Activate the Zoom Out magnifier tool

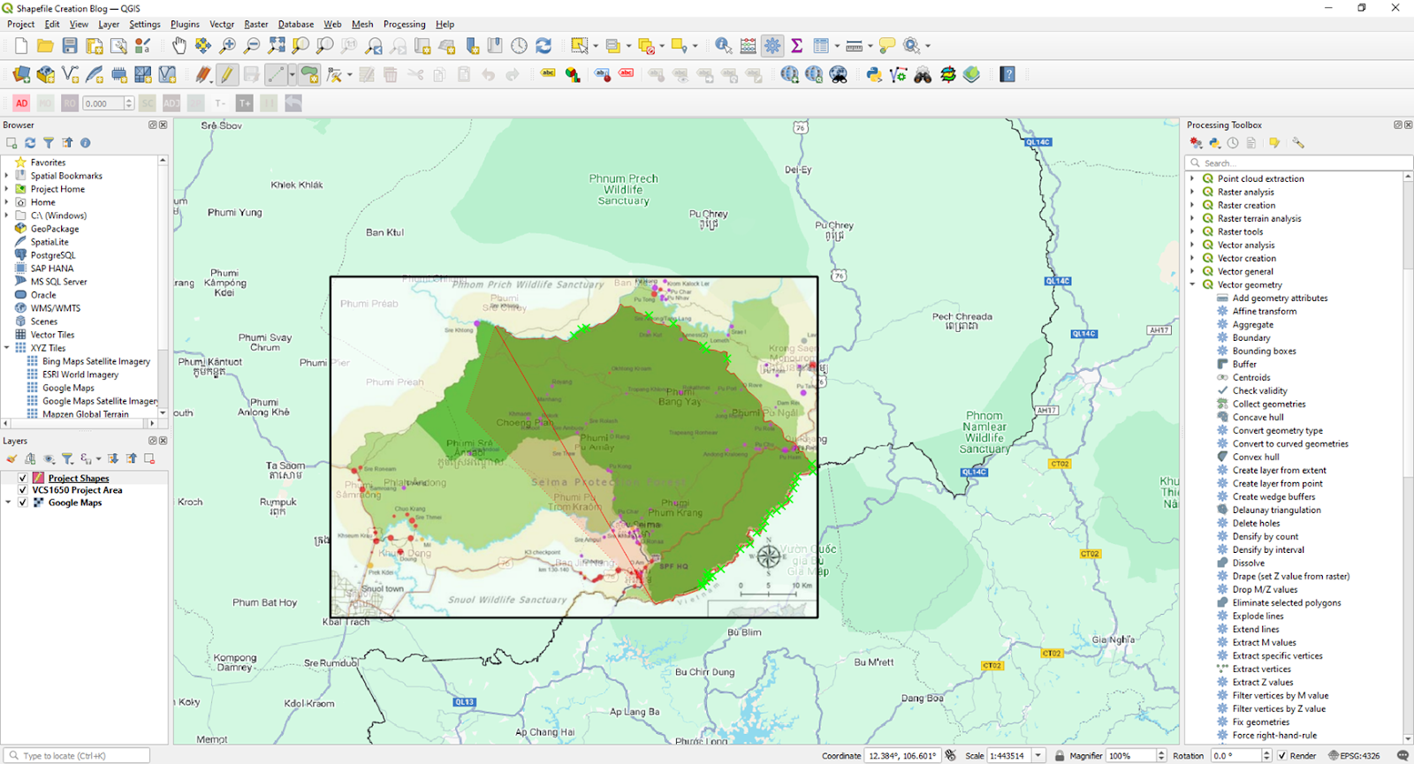tap(252, 46)
